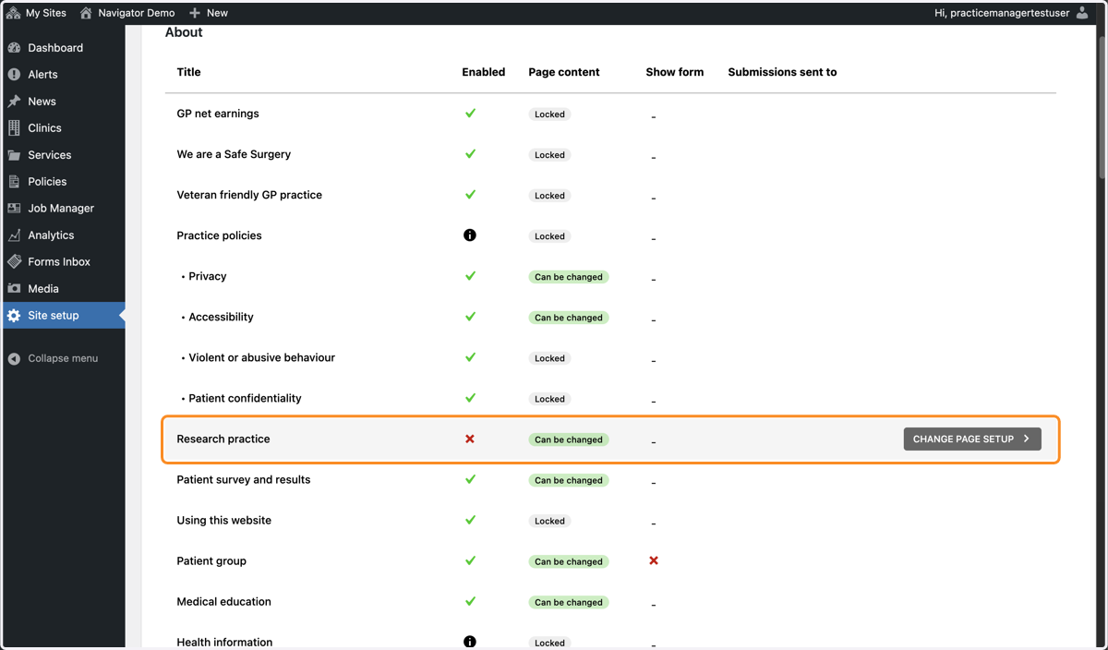Select Site setup menu item
Screen dimensions: 1108x650
[x=63, y=316]
